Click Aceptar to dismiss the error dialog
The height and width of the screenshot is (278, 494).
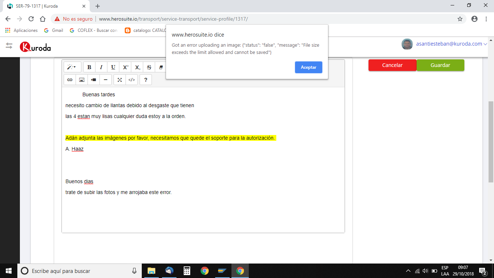308,67
